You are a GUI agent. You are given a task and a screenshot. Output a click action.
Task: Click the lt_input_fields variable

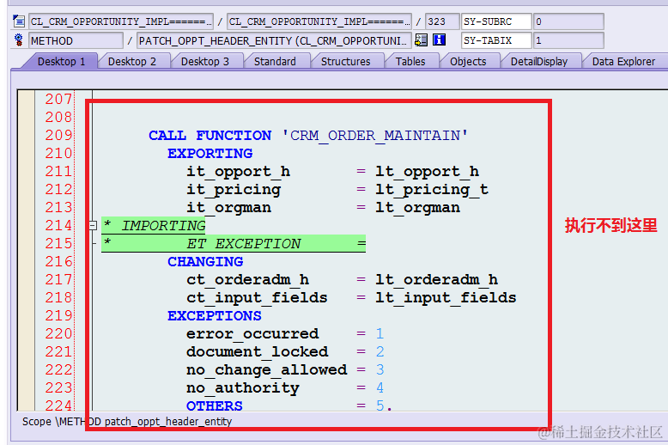coord(446,297)
